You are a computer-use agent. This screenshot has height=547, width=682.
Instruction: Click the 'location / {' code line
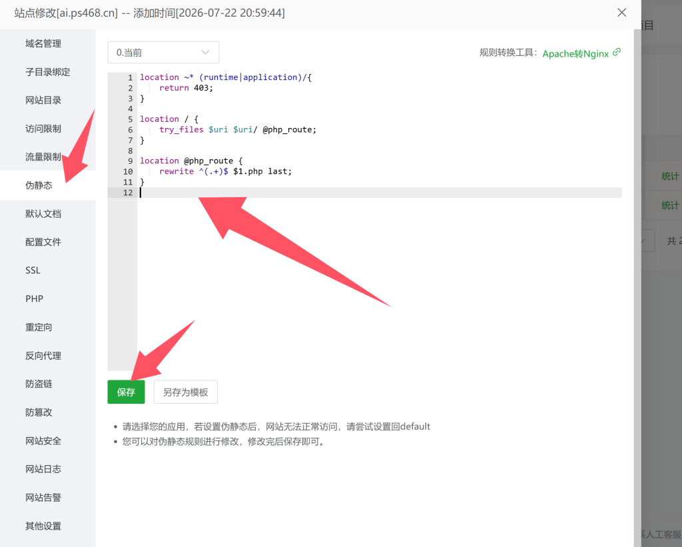click(169, 119)
